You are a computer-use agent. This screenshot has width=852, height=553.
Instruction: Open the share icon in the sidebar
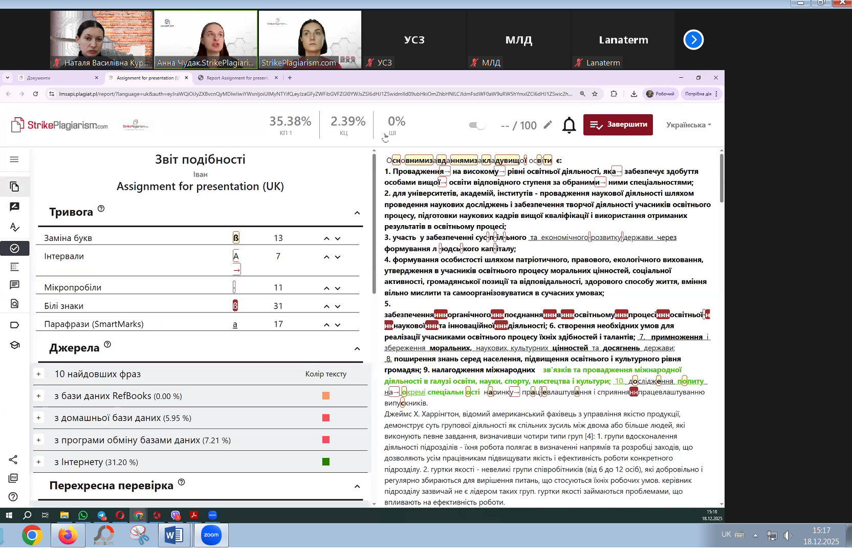pyautogui.click(x=14, y=459)
